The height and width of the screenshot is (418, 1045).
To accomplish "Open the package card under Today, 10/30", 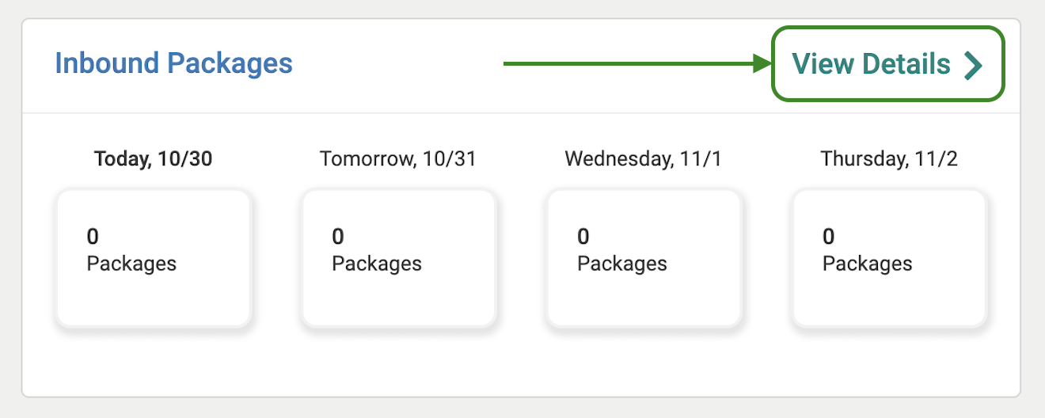I will (x=153, y=257).
